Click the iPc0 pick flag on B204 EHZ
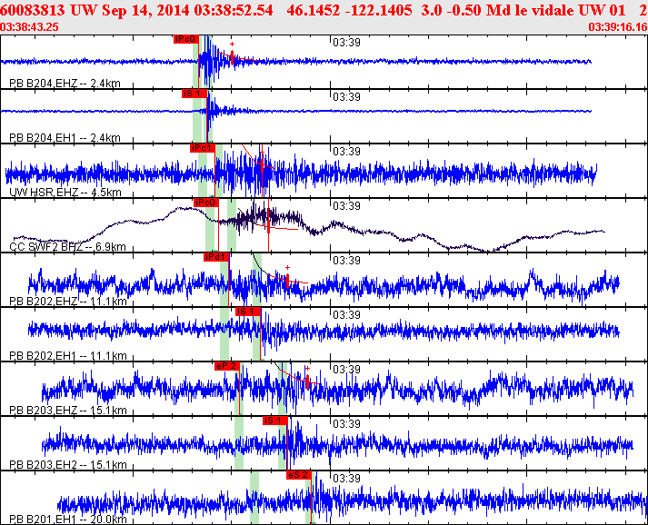This screenshot has width=648, height=525. 184,40
